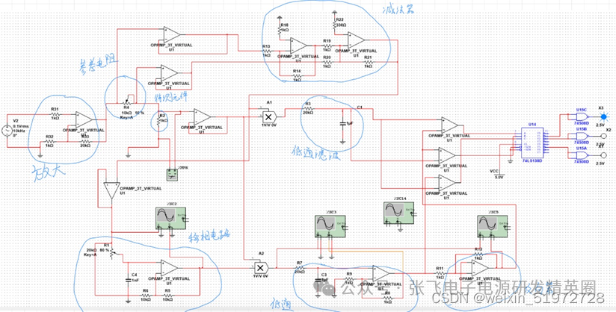Select feedback resistor R12
This screenshot has height=312, width=616.
[478, 254]
